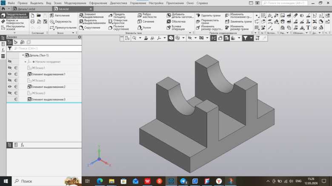Toggle visibility of Элемент выдавливания:1

9,74
